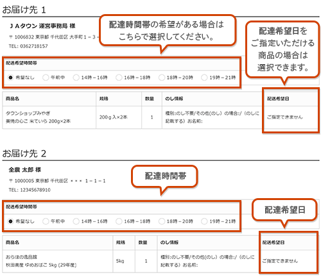
Task: Click the タウンショップみやぎ product name
Action: [x=28, y=113]
